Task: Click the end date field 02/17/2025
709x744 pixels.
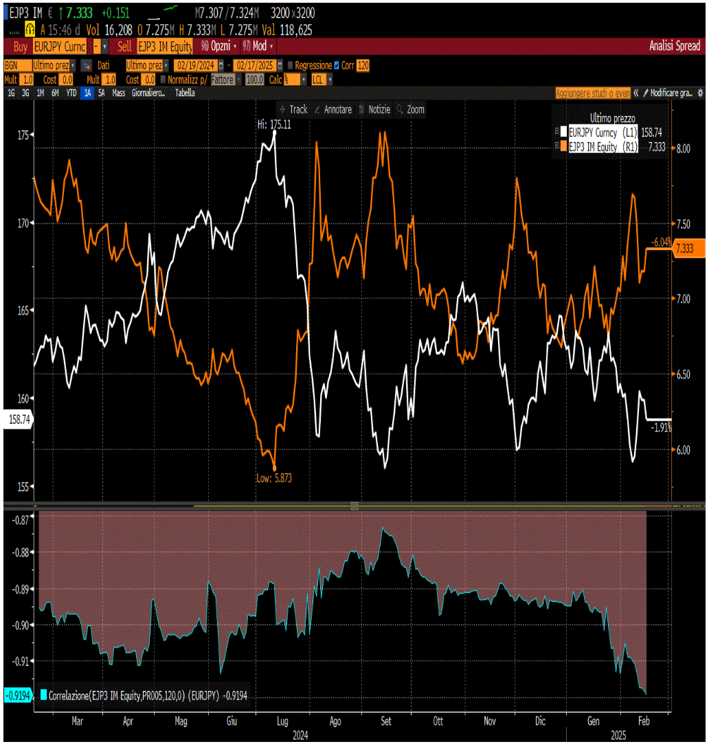Action: point(255,65)
